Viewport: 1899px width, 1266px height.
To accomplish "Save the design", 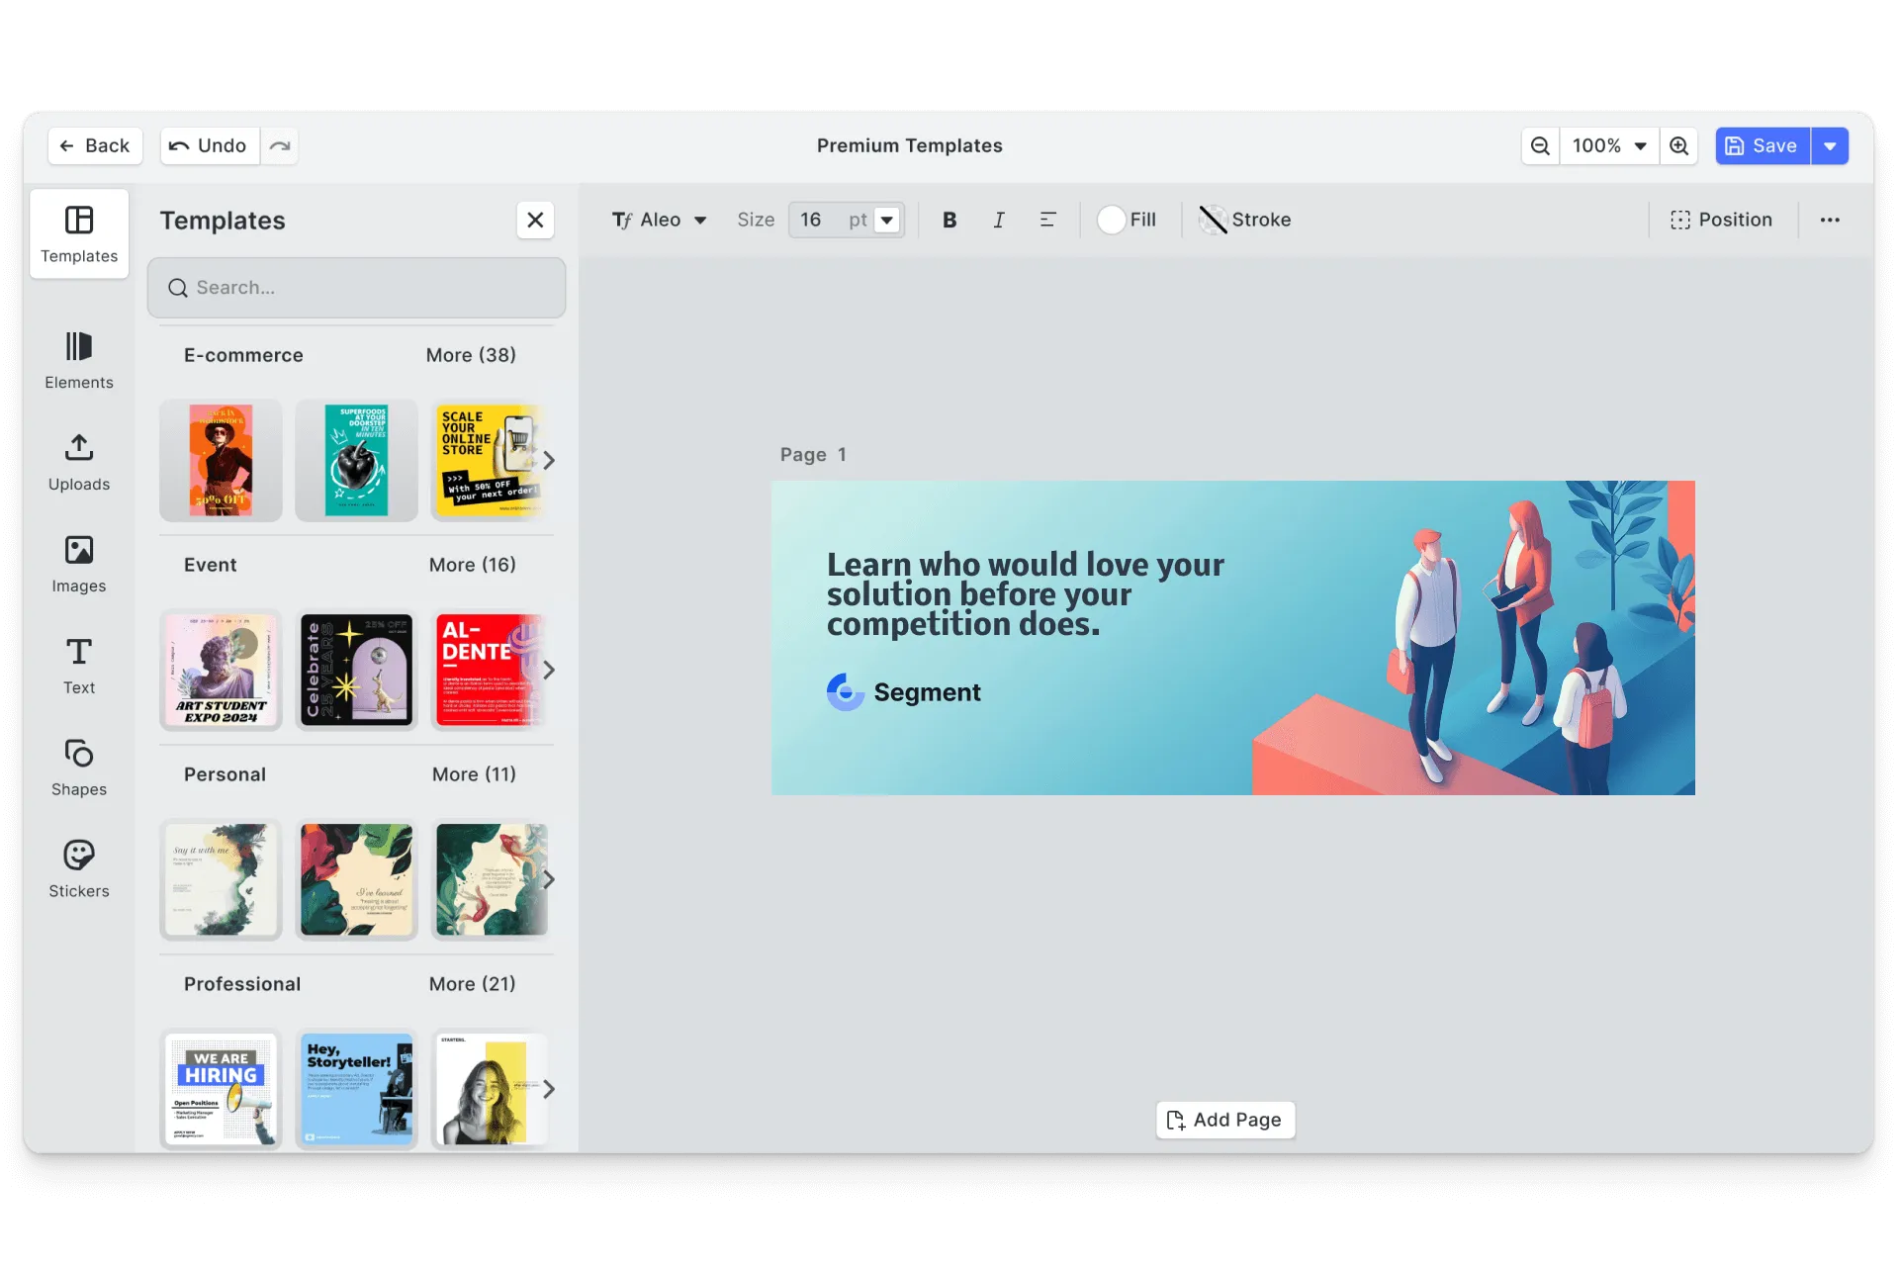I will (x=1763, y=145).
